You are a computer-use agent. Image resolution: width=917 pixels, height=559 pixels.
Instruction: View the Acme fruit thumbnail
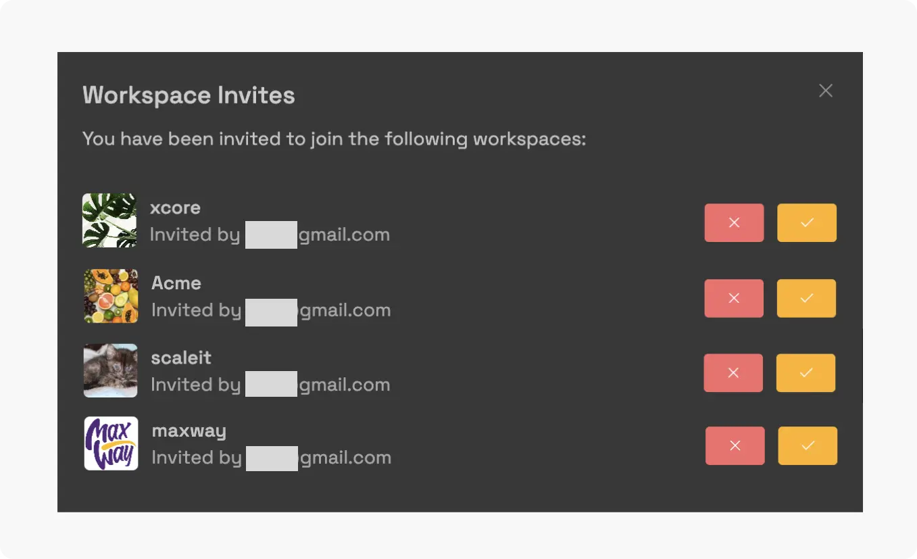tap(110, 295)
